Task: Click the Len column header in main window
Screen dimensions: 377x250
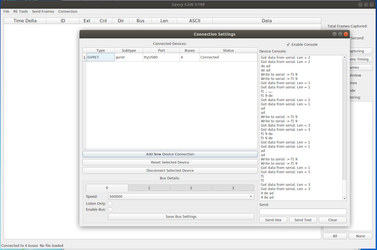Action: 164,21
